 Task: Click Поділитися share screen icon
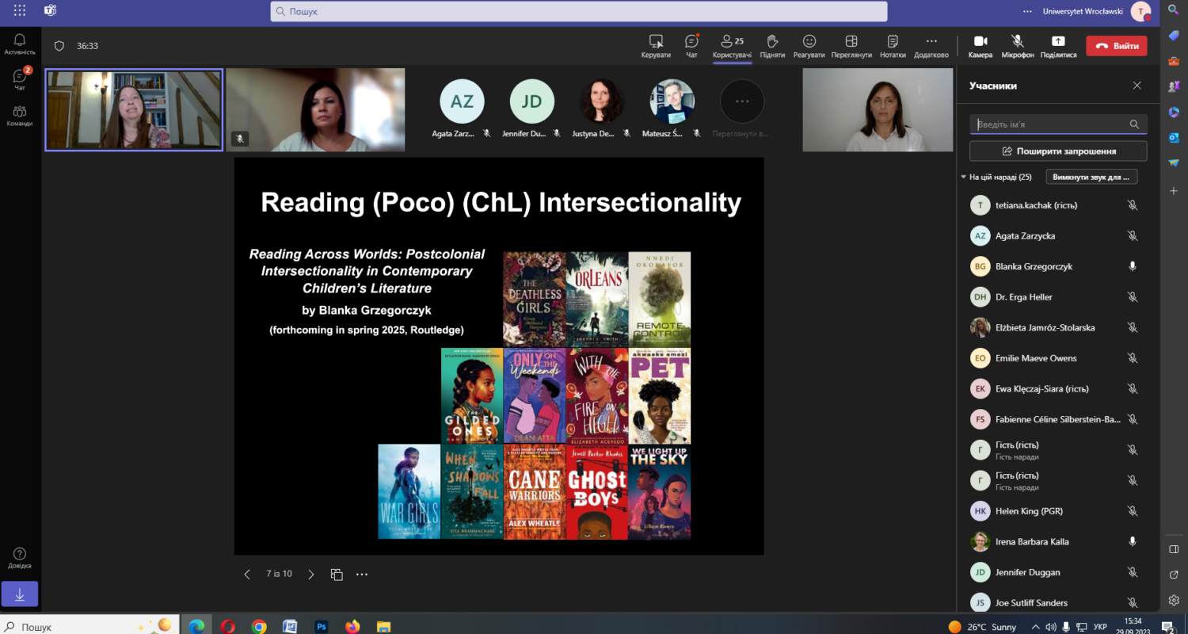pyautogui.click(x=1058, y=46)
